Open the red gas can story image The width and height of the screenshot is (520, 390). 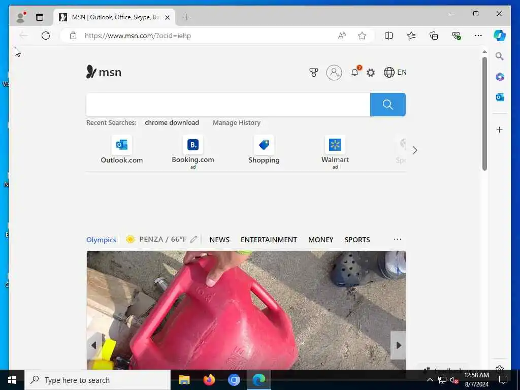[246, 310]
